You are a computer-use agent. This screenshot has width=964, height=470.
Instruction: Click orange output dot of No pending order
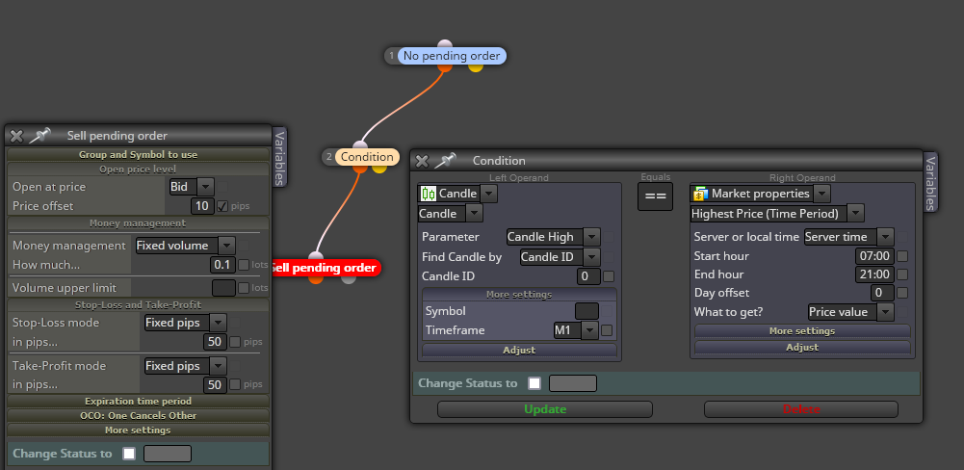click(445, 67)
